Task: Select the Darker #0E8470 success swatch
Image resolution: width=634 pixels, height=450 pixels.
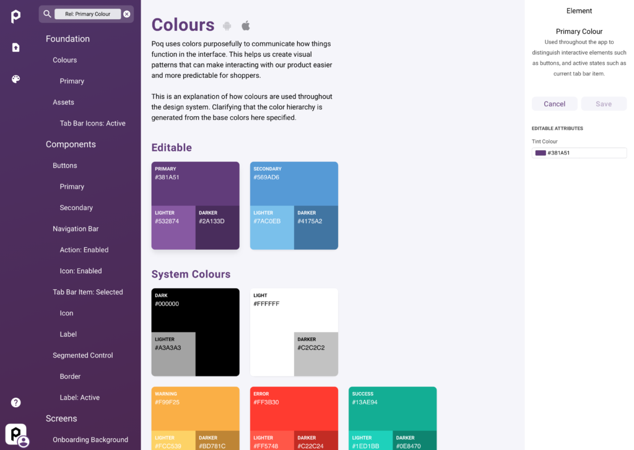Action: pos(415,440)
